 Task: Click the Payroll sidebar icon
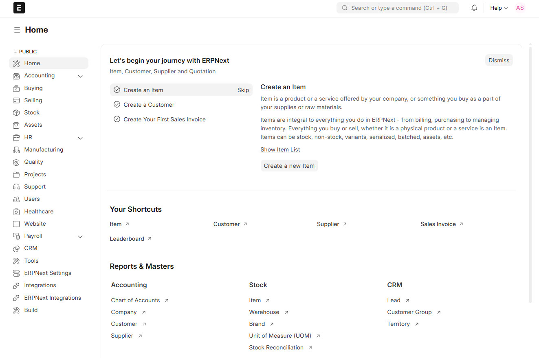click(16, 236)
